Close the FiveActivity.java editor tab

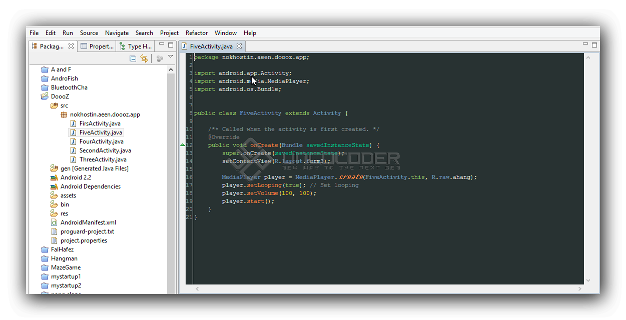[239, 46]
